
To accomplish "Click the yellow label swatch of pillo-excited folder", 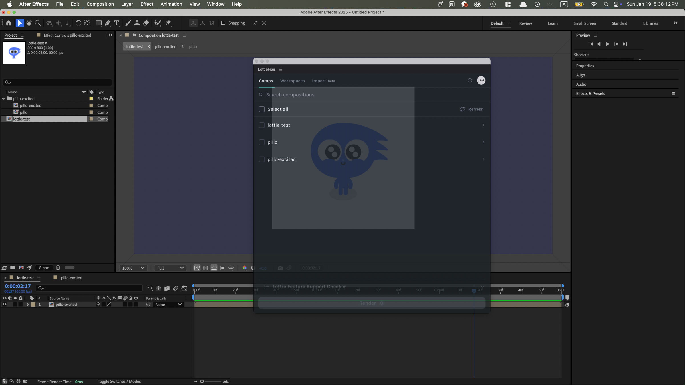I will [91, 98].
